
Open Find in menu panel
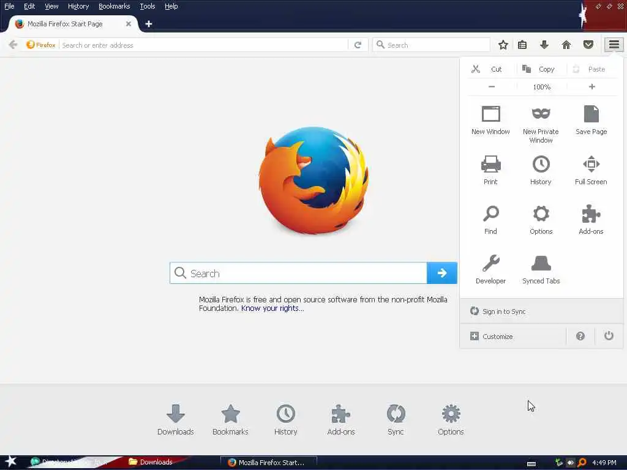[x=490, y=220]
